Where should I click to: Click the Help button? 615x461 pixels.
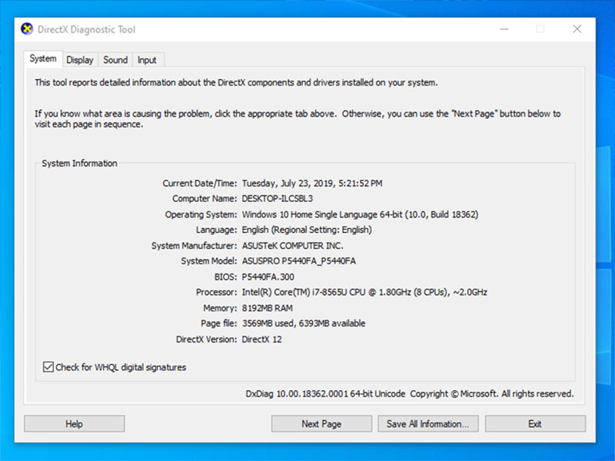pyautogui.click(x=74, y=424)
